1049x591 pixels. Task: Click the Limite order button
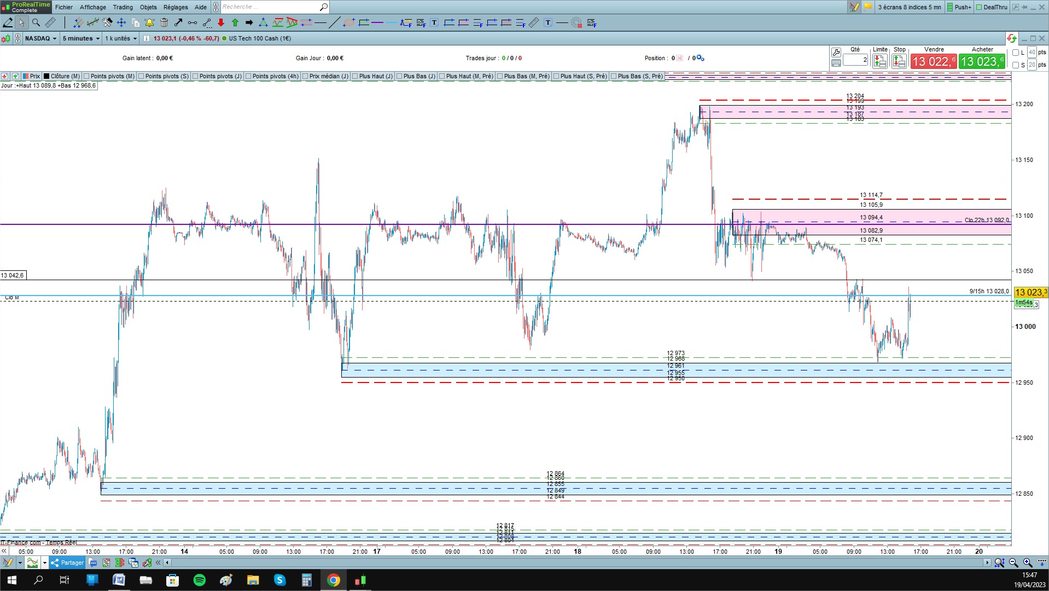[x=880, y=61]
